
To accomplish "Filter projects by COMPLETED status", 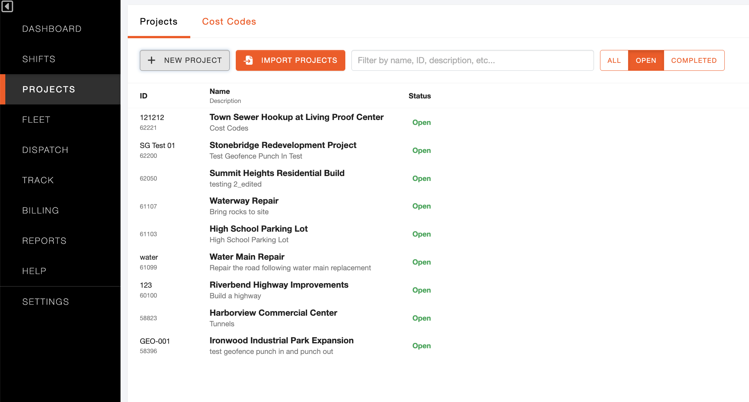I will (694, 60).
